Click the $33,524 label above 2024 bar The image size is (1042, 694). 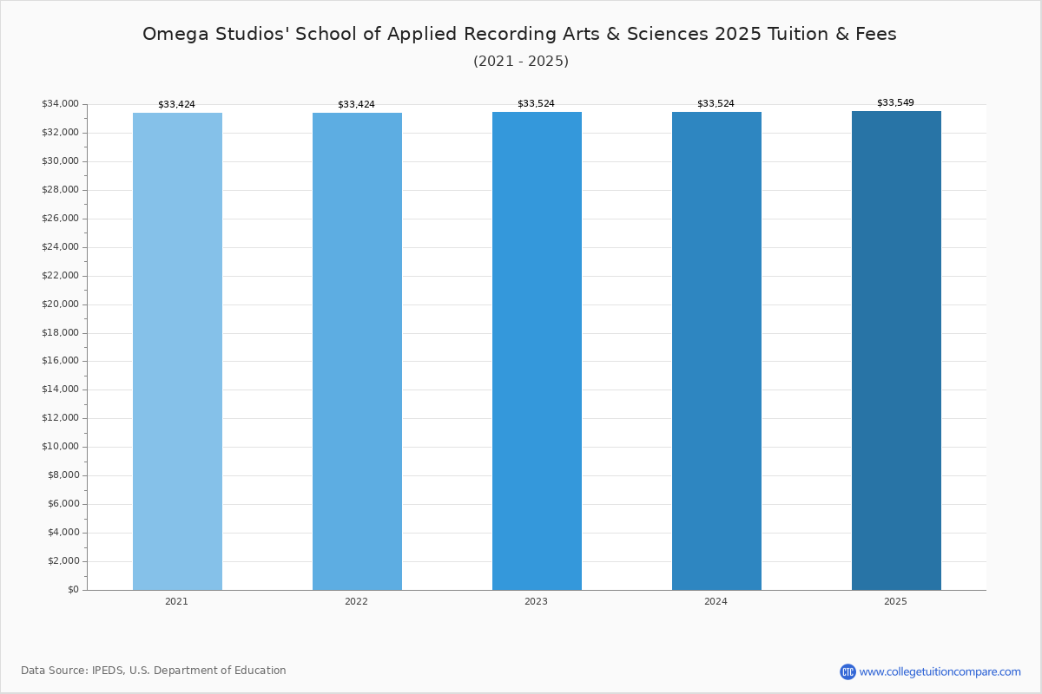(716, 103)
